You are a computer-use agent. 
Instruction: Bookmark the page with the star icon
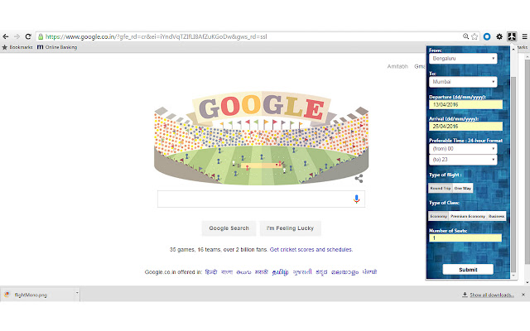[475, 36]
